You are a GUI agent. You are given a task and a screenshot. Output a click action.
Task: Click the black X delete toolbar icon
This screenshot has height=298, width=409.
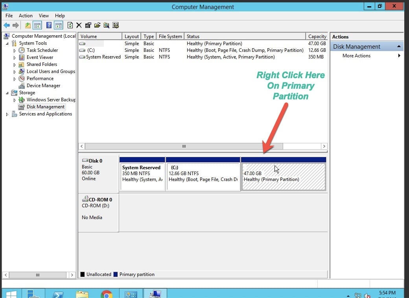click(79, 26)
